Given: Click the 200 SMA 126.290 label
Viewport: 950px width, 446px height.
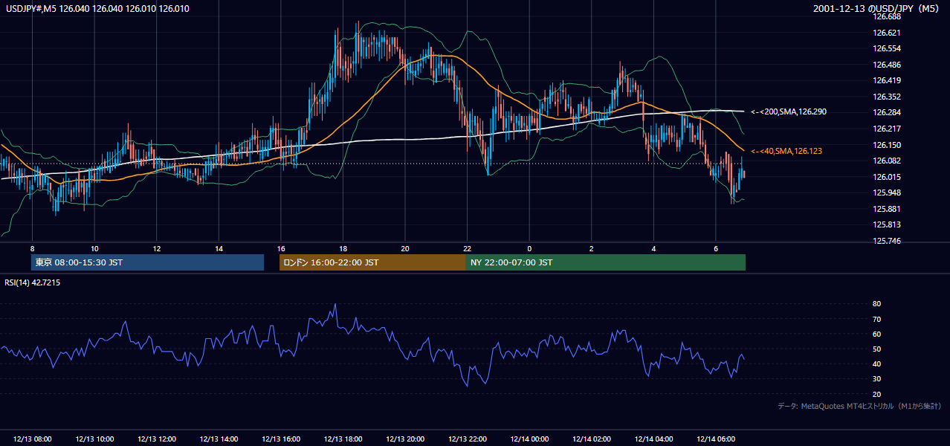Looking at the screenshot, I should pos(789,111).
